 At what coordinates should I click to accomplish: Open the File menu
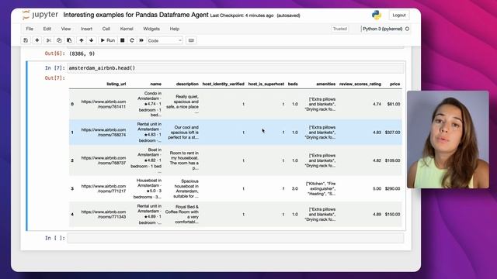pos(30,29)
